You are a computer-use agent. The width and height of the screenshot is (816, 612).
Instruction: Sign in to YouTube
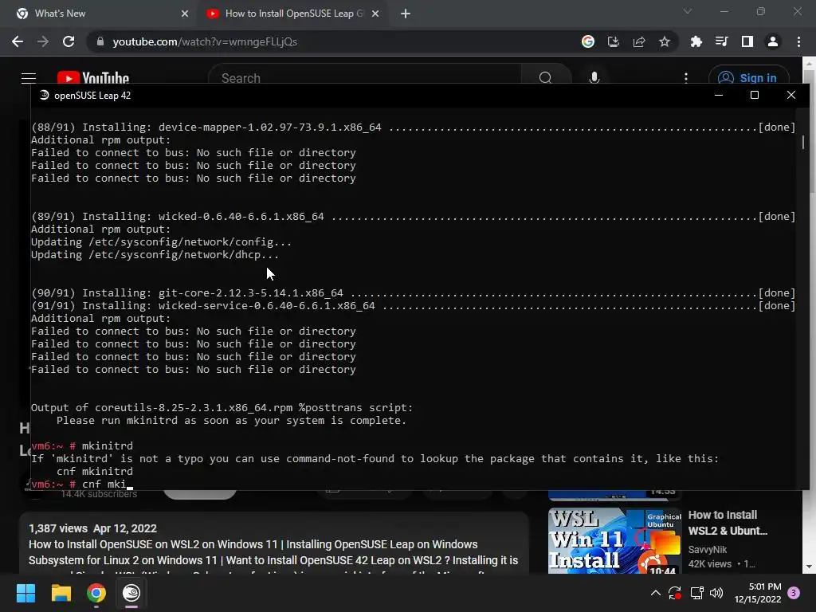point(748,78)
